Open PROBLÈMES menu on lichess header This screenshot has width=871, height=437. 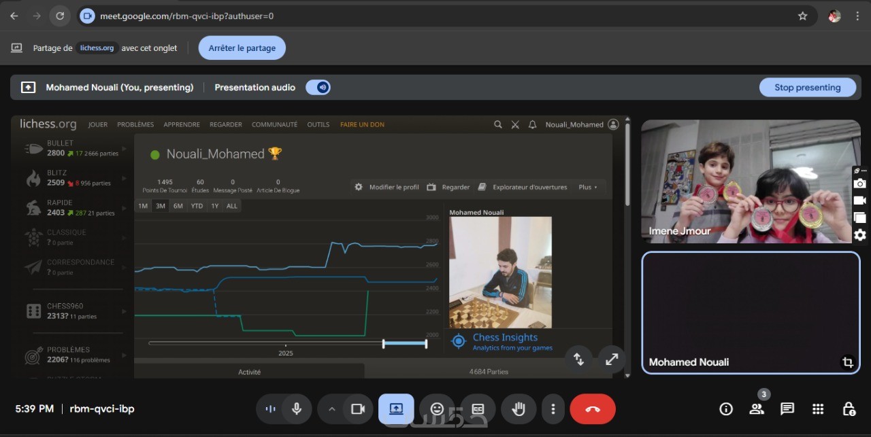[x=135, y=125]
